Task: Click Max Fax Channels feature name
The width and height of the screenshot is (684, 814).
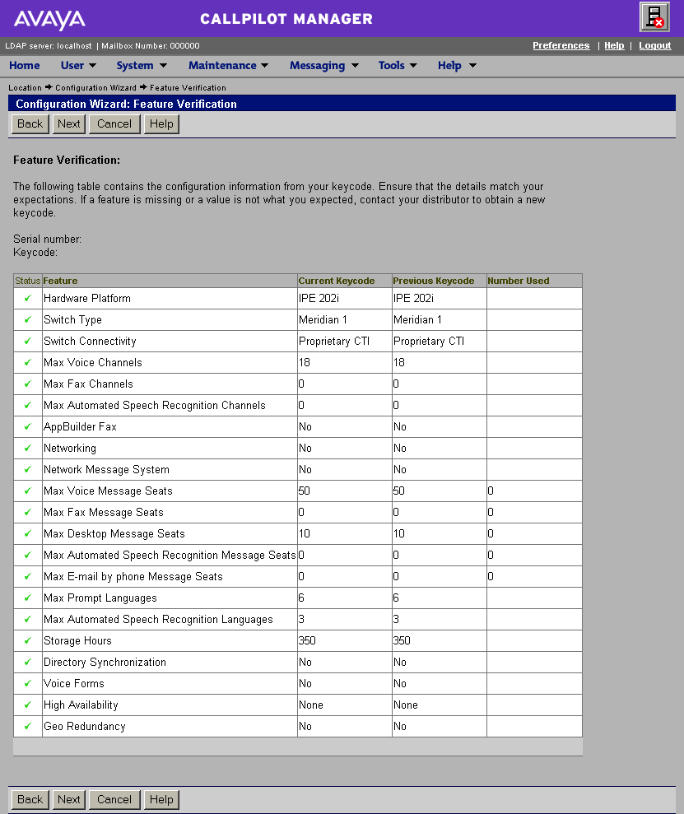Action: (88, 384)
